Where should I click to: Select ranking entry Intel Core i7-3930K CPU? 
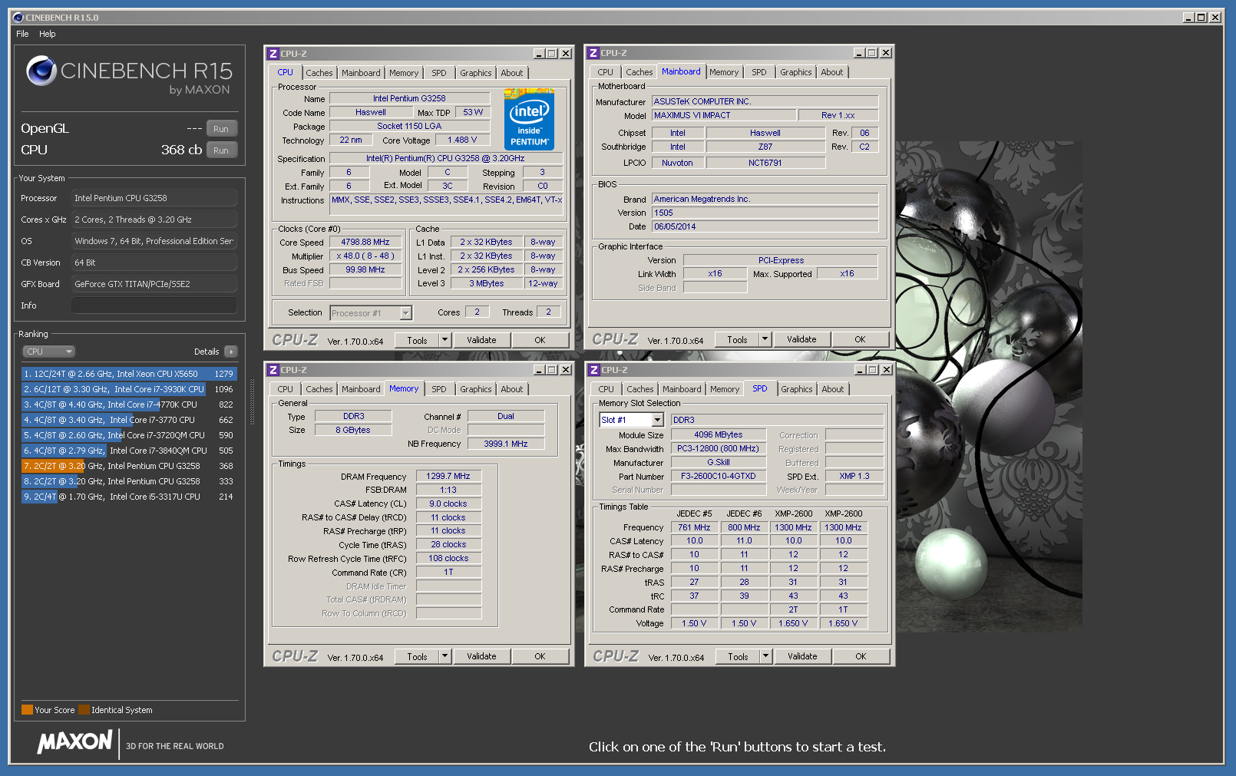129,389
